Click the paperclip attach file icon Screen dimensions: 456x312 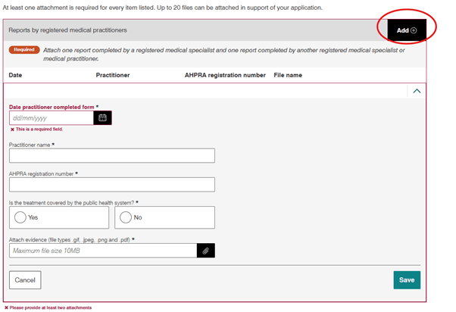pos(206,251)
